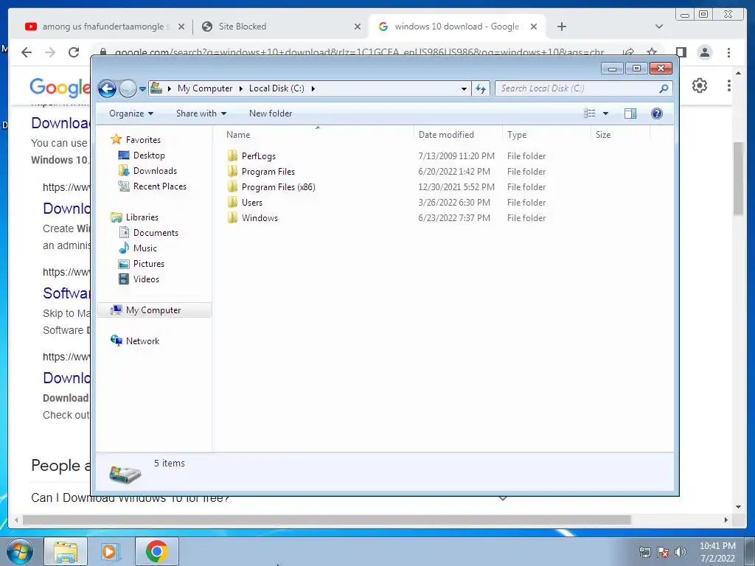Launch Windows Media Player from taskbar
This screenshot has height=566, width=755.
tap(111, 551)
